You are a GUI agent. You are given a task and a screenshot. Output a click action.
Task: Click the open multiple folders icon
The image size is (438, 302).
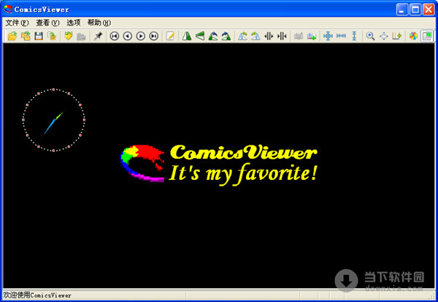click(26, 36)
